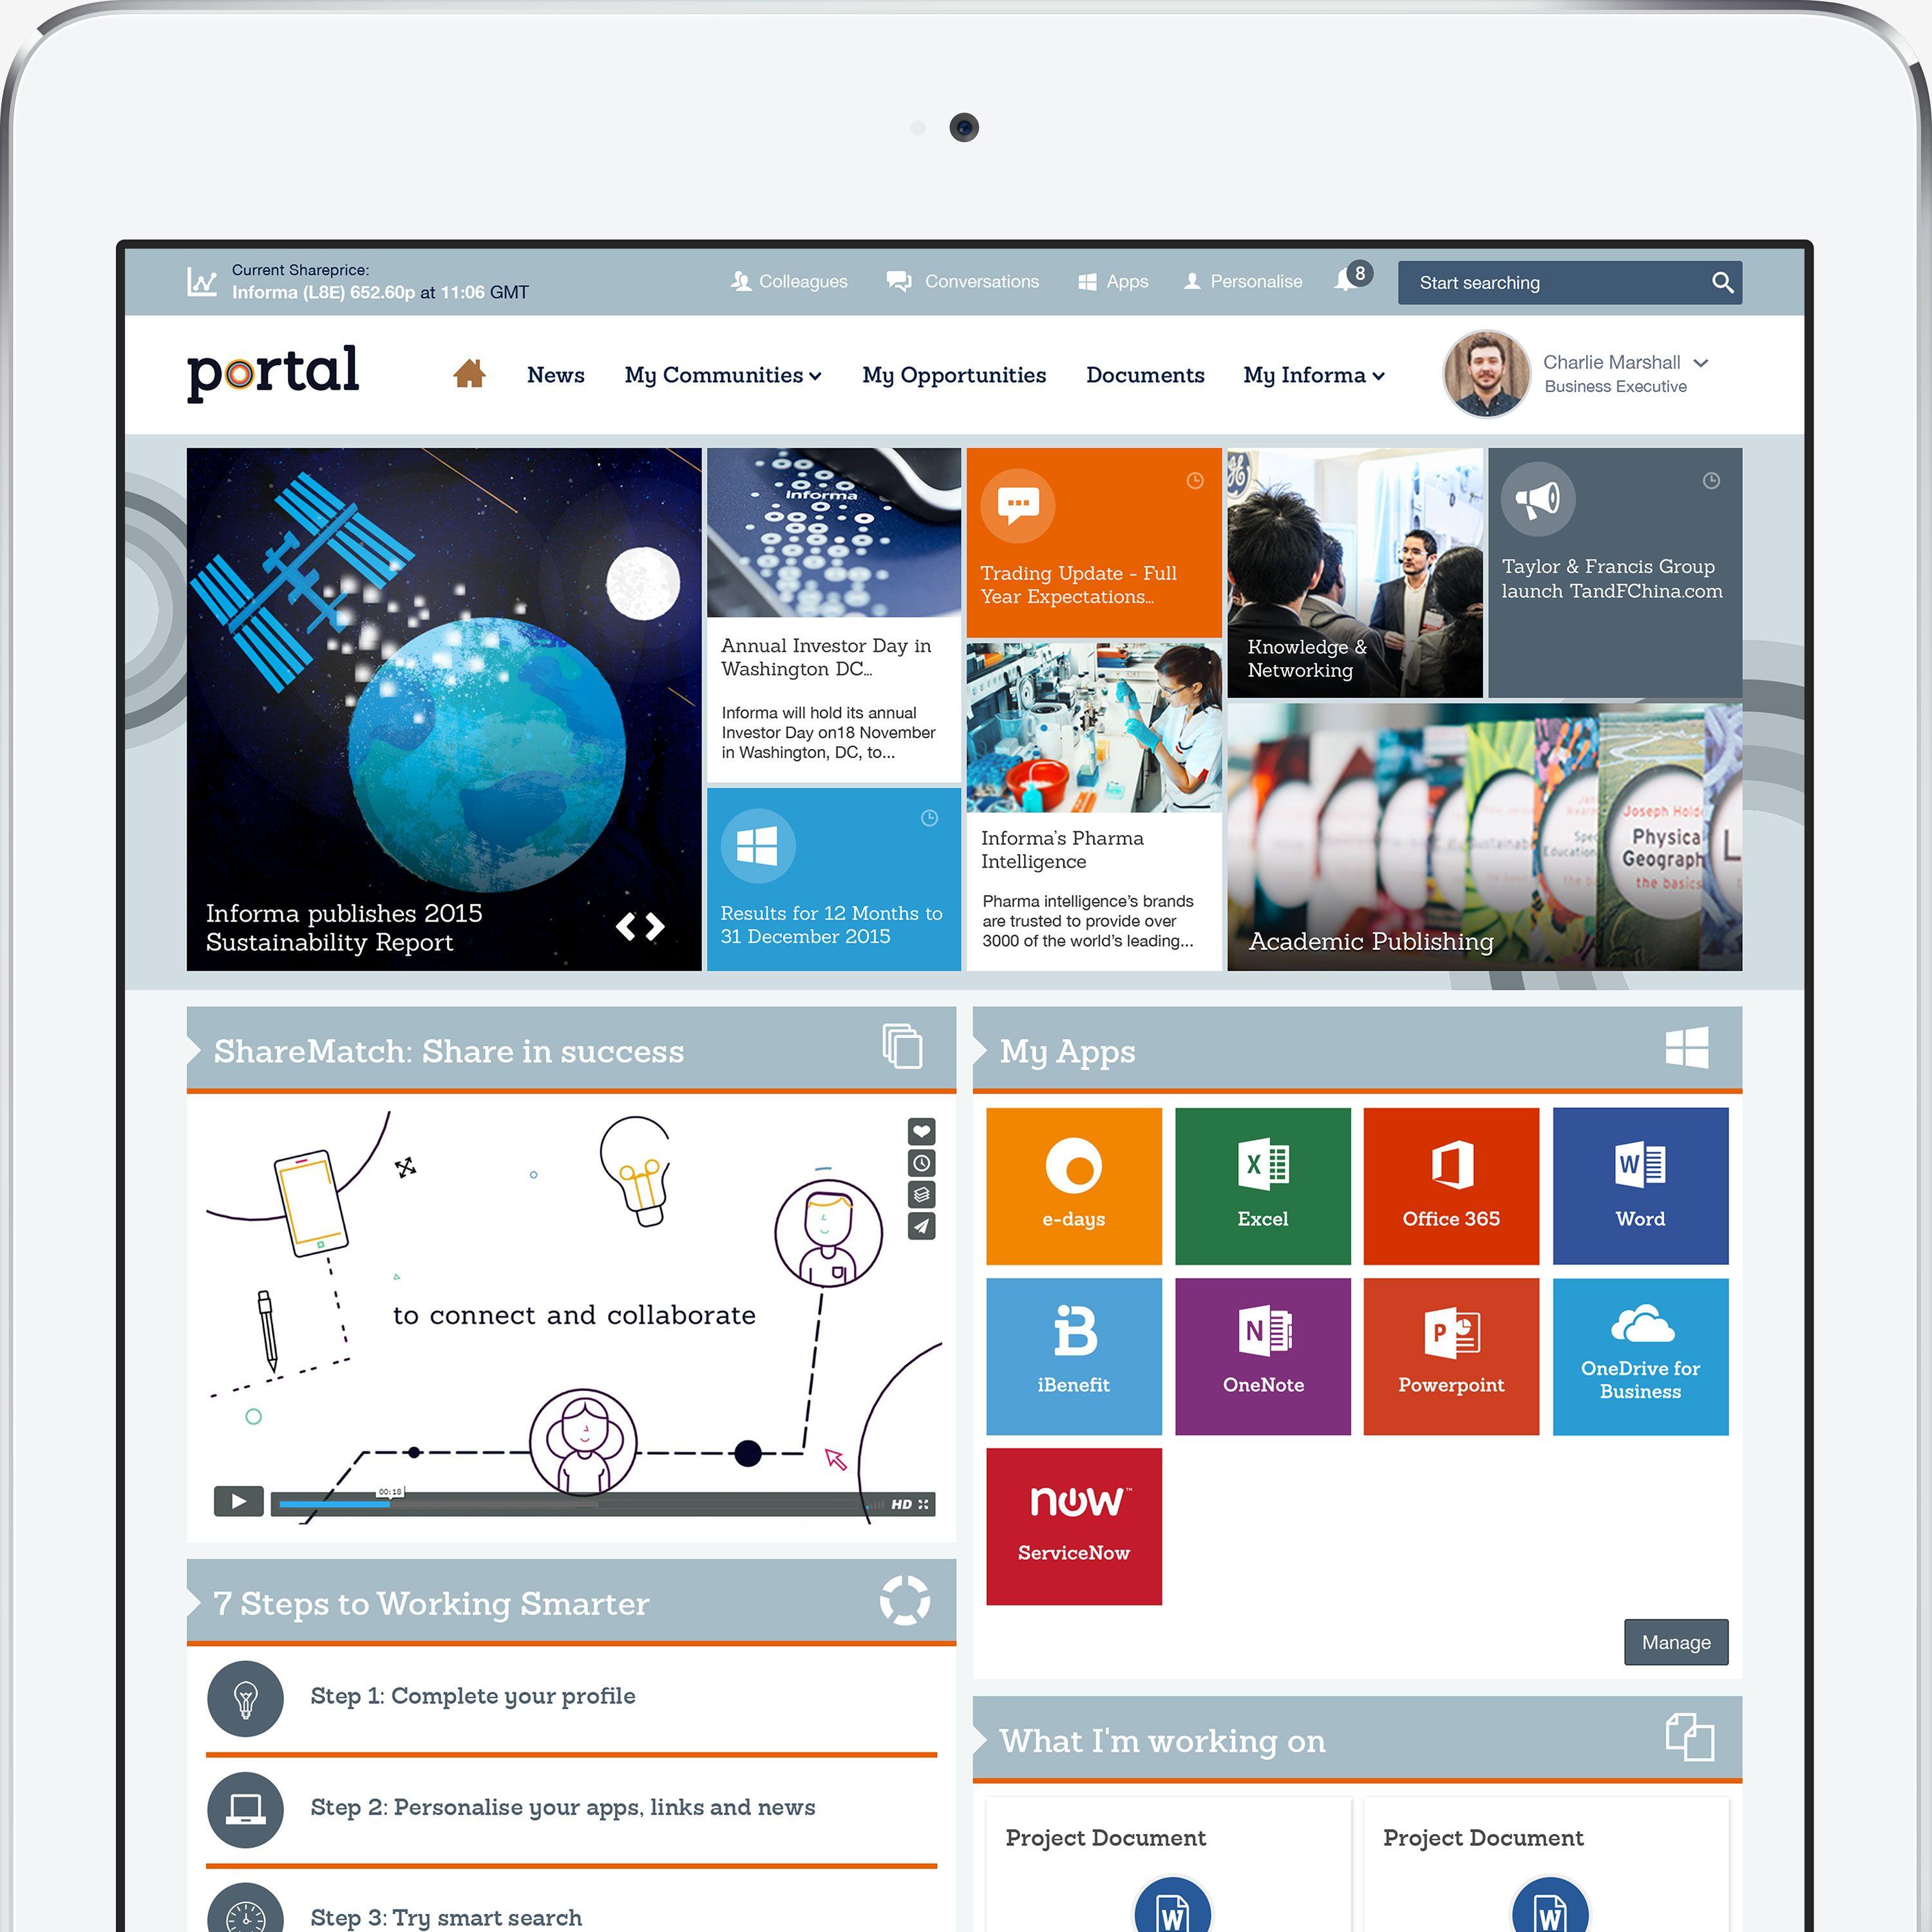
Task: Select Documents menu item
Action: pos(1146,374)
